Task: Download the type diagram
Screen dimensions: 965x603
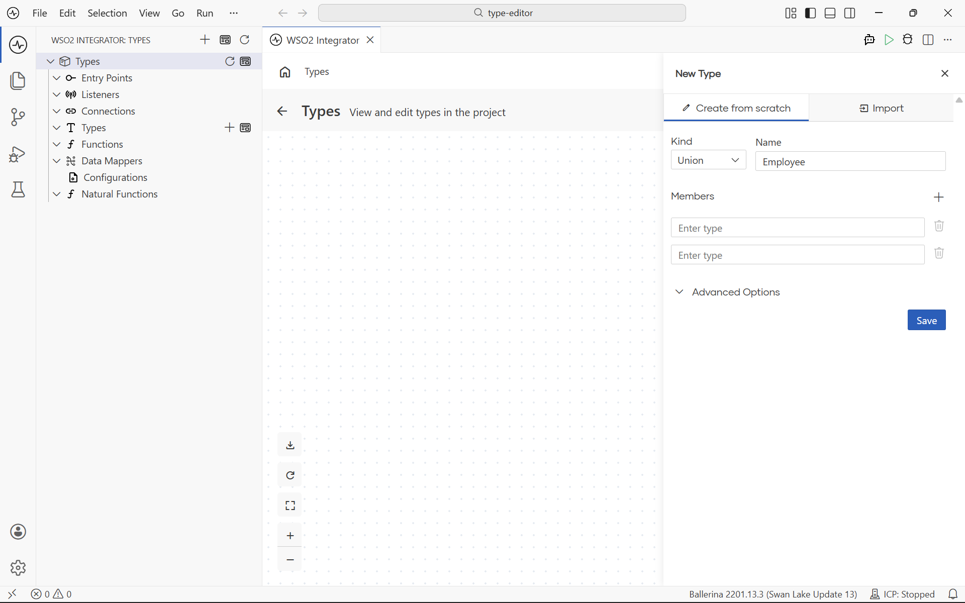Action: click(290, 445)
